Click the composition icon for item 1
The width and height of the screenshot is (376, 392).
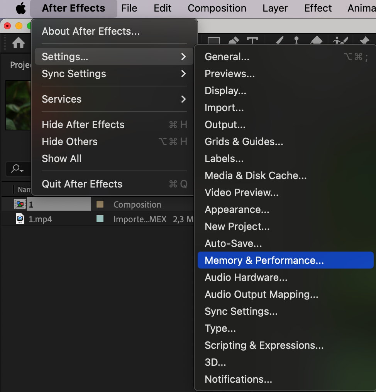[x=20, y=204]
